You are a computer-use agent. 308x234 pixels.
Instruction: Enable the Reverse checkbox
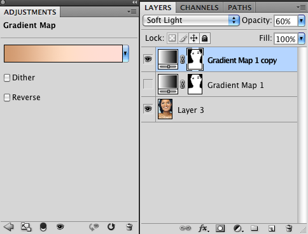(x=7, y=98)
